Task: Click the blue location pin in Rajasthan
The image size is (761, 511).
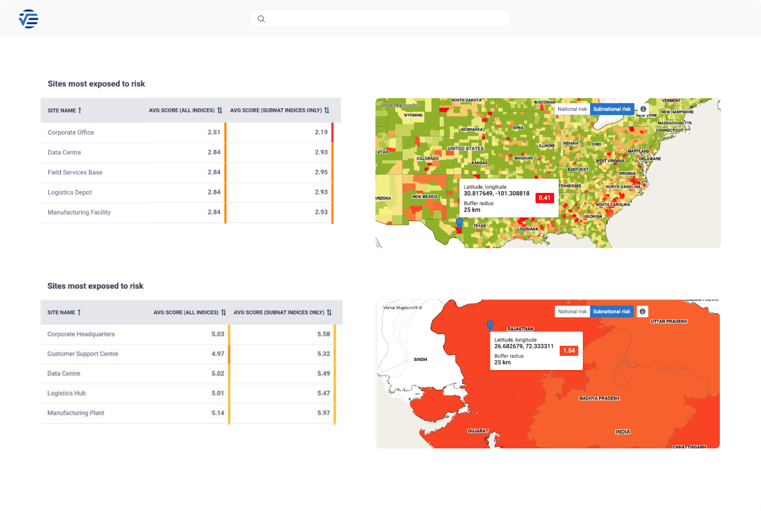Action: (x=490, y=325)
